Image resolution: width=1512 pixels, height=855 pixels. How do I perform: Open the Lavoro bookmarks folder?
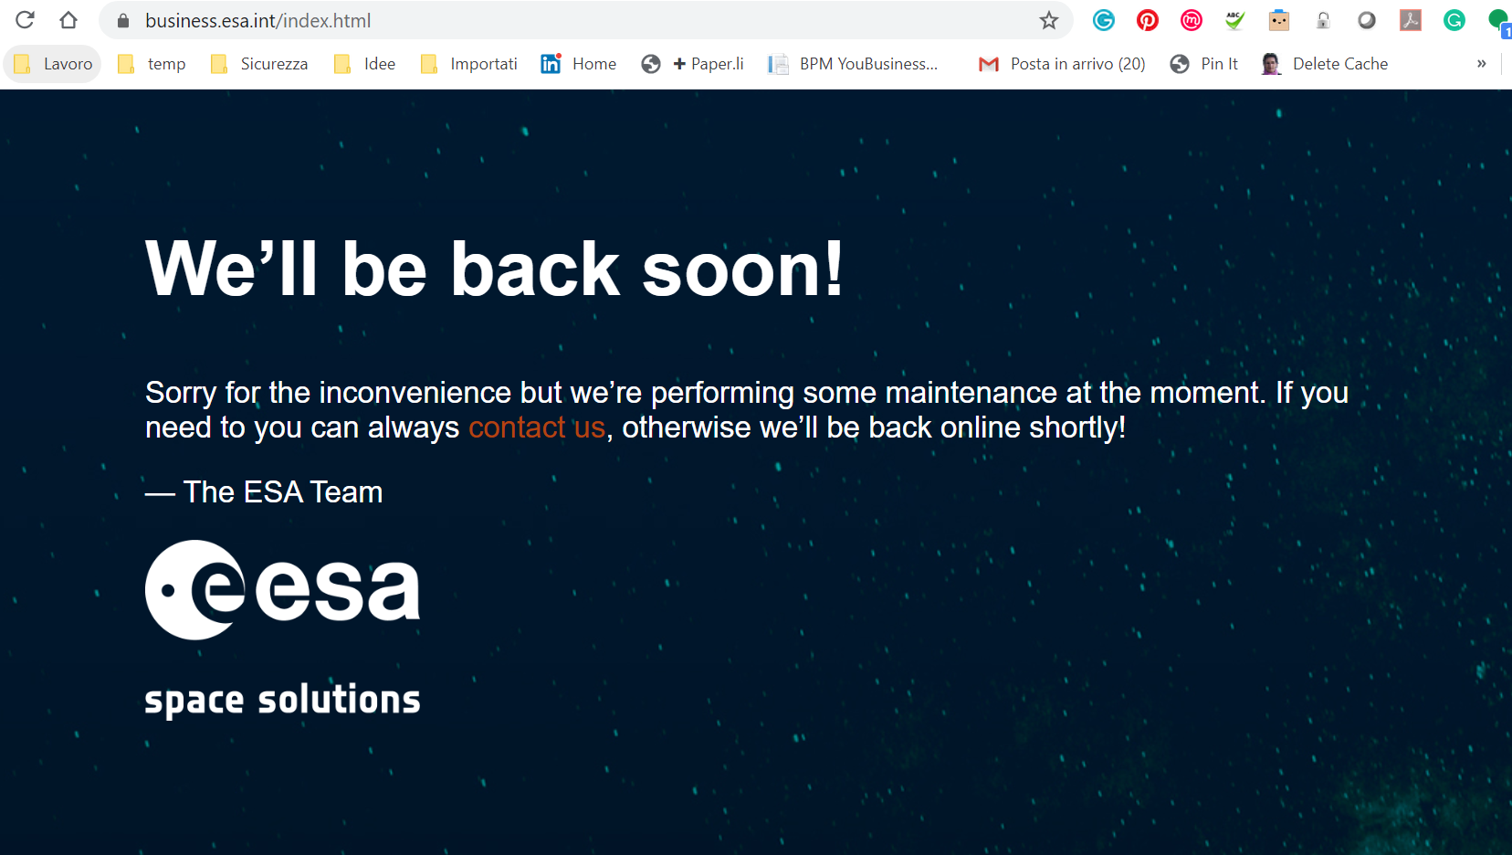pos(54,64)
